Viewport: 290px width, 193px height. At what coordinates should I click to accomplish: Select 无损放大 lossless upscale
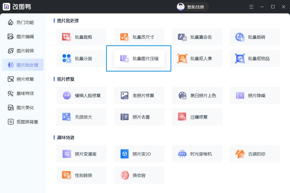tap(82, 117)
